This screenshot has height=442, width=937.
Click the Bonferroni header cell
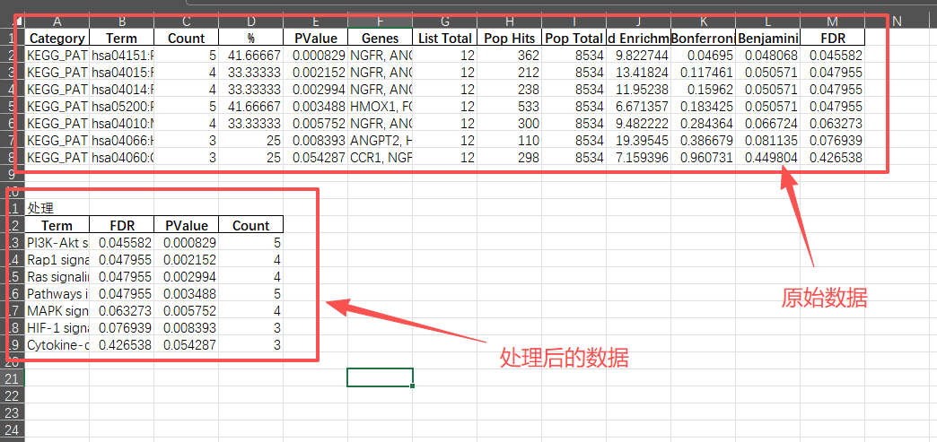703,38
